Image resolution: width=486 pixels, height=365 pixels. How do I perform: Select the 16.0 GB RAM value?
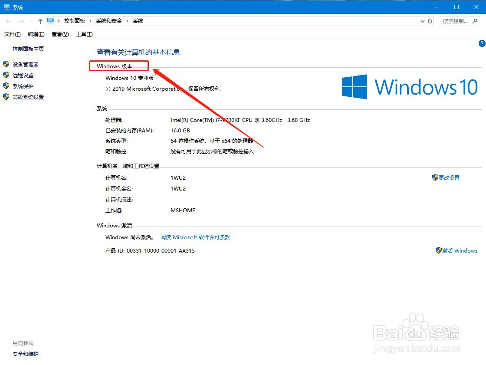(x=180, y=131)
